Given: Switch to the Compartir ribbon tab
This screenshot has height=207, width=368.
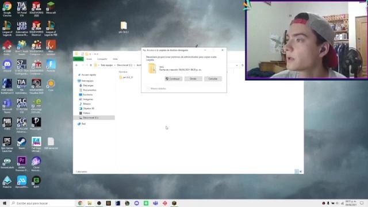Looking at the screenshot, I should pyautogui.click(x=102, y=59).
